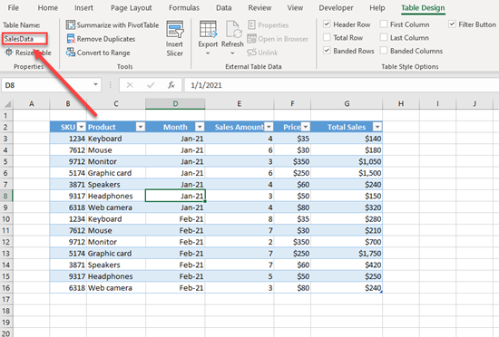This screenshot has height=337, width=499.
Task: Select column D header
Action: pyautogui.click(x=175, y=103)
